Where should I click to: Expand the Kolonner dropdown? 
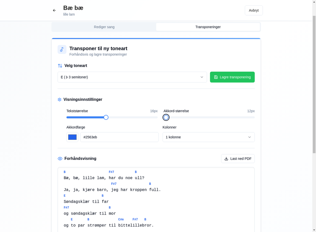(x=208, y=137)
